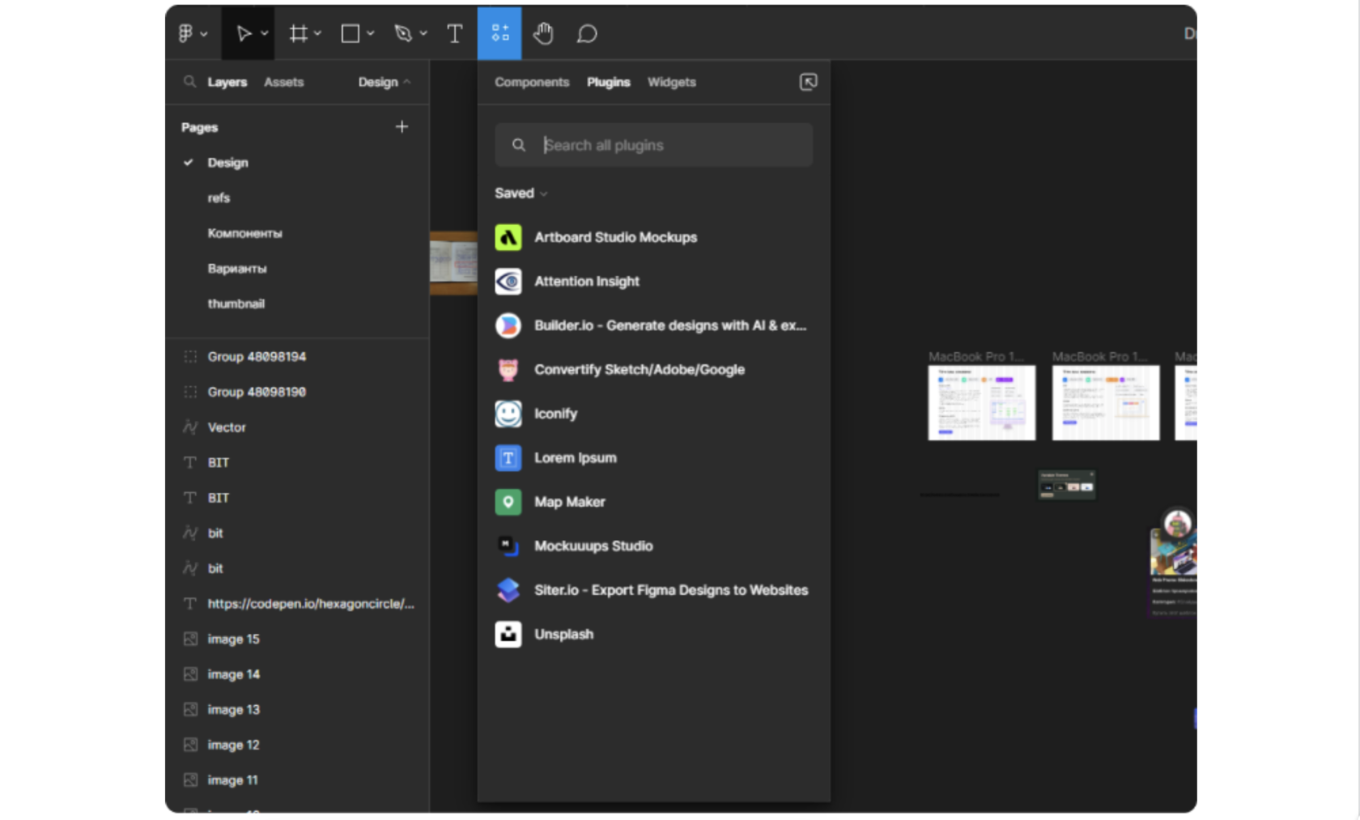Click the Group 48098194 layer icon

[x=190, y=356]
